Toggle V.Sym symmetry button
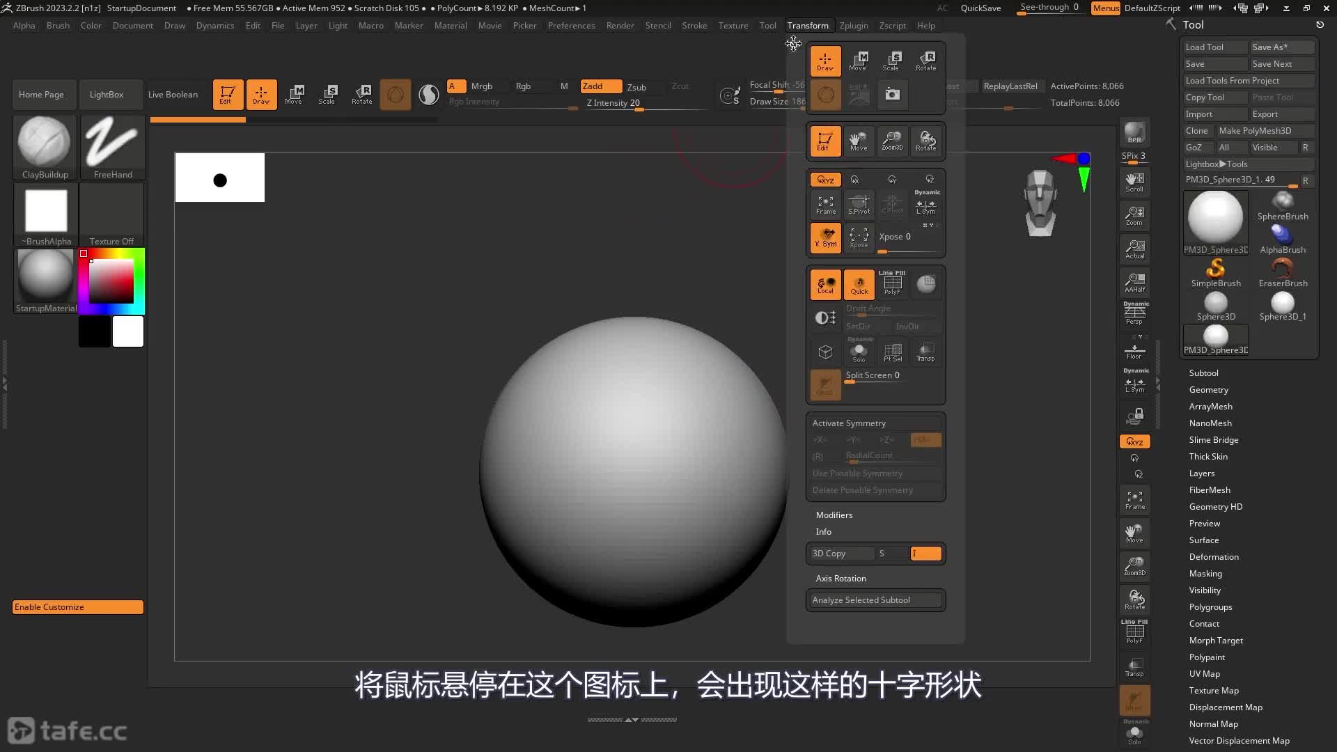 tap(825, 239)
